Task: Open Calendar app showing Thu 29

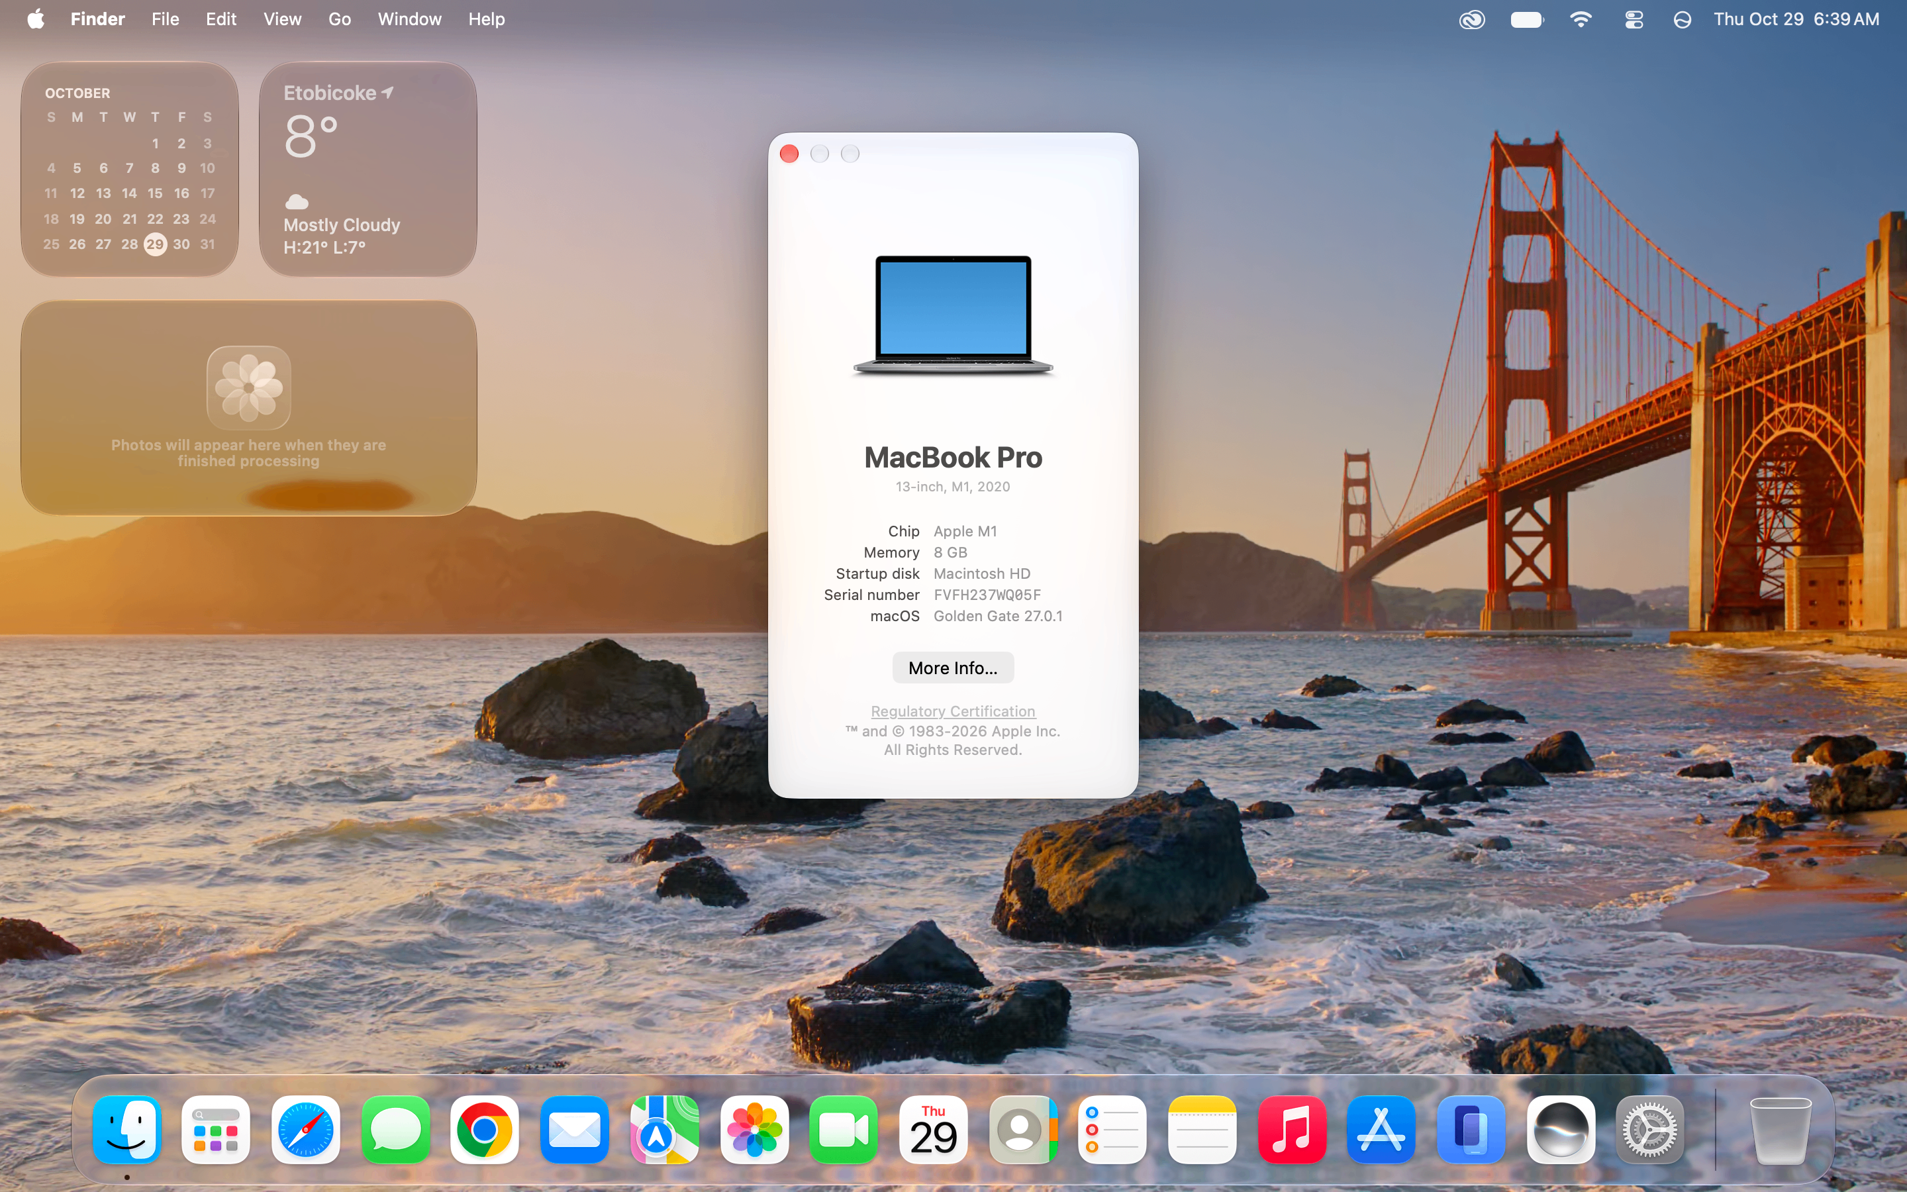Action: point(933,1130)
